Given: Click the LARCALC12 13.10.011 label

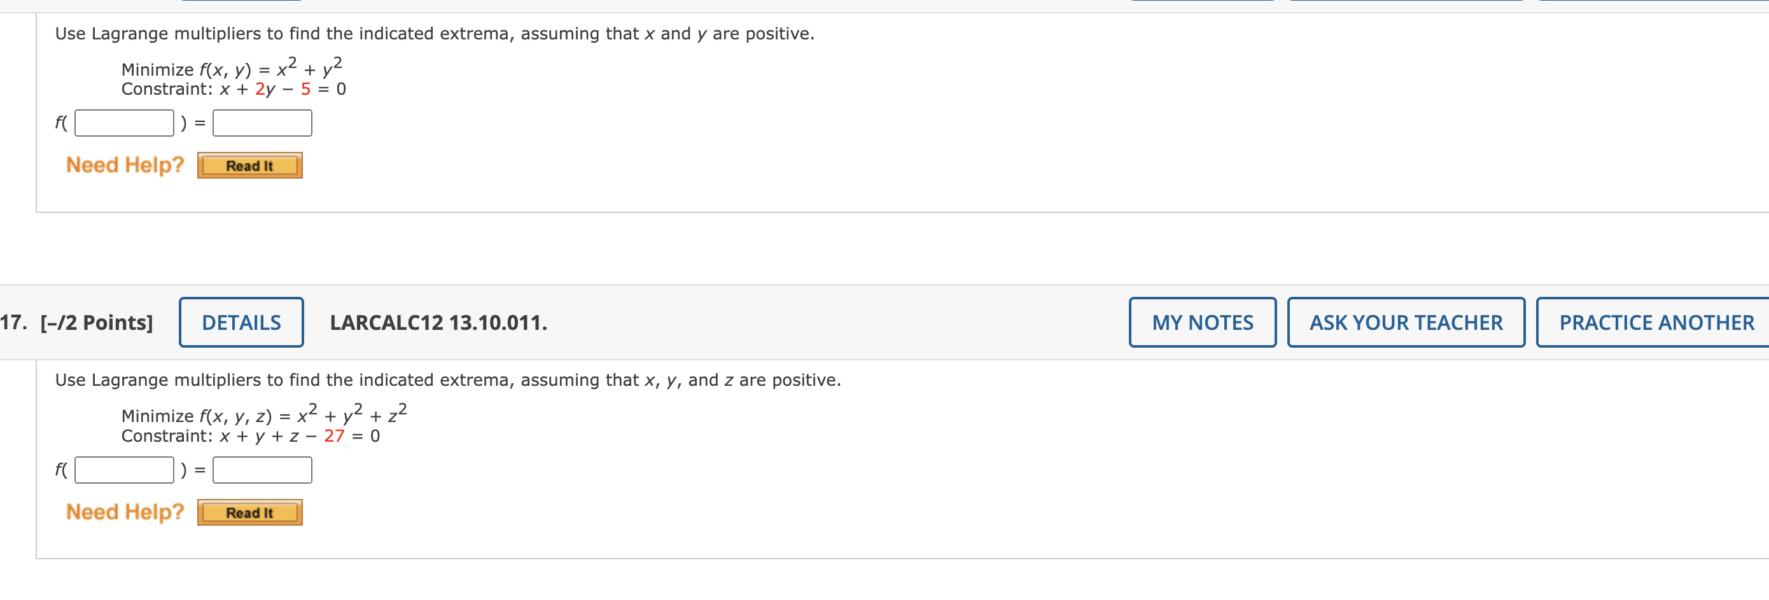Looking at the screenshot, I should coord(438,322).
